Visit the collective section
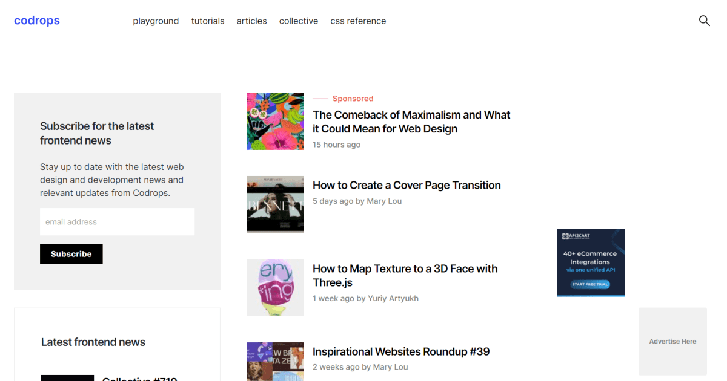The height and width of the screenshot is (381, 727). pos(298,21)
